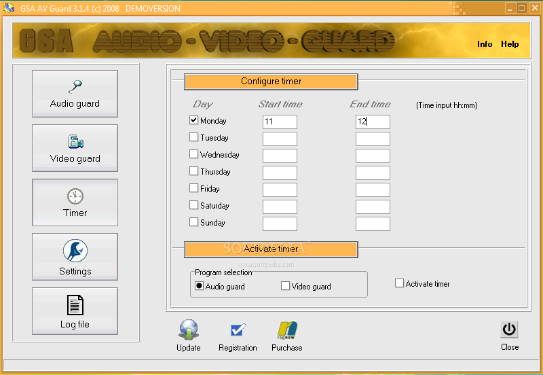Click Tuesday start time field
This screenshot has height=375, width=543.
tap(280, 139)
